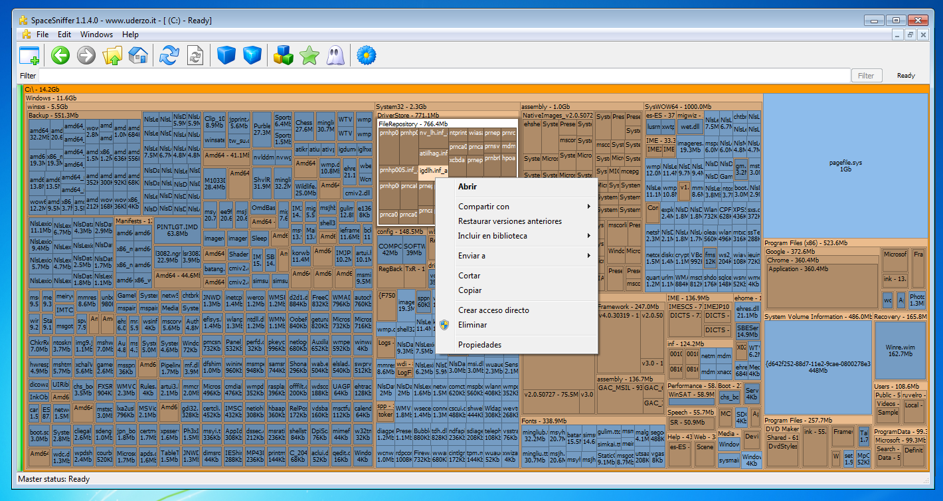Click the C:\ - 14.2Gb root header
Viewport: 943px width, 501px height.
pos(43,89)
